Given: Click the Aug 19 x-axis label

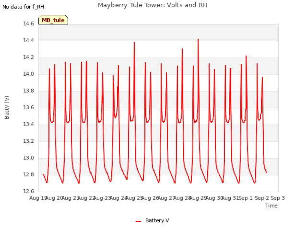Looking at the screenshot, I should (38, 198).
